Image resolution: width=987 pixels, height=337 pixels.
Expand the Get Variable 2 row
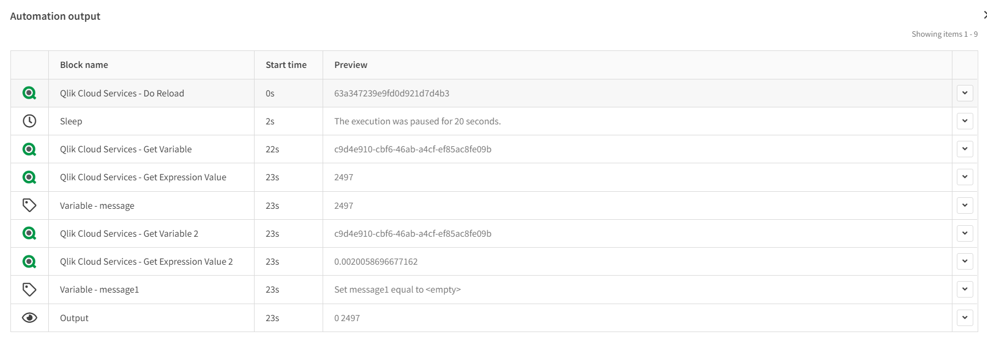[965, 233]
